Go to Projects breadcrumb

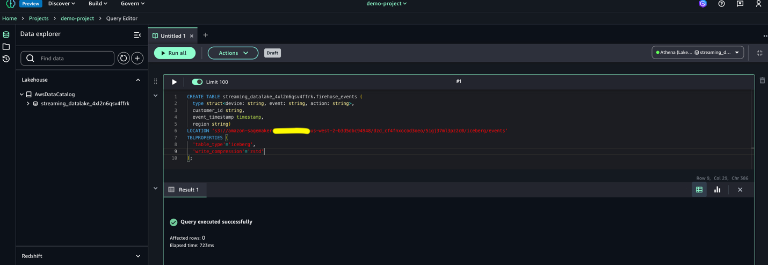pyautogui.click(x=39, y=18)
